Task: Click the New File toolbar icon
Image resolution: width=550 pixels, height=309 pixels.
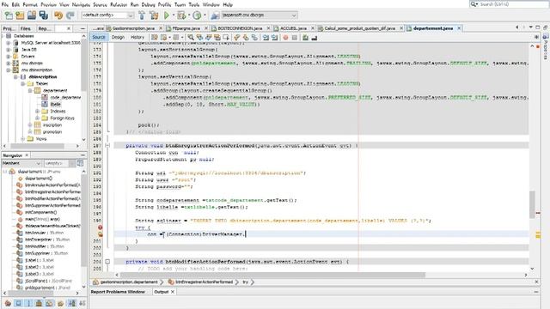Action: click(9, 15)
